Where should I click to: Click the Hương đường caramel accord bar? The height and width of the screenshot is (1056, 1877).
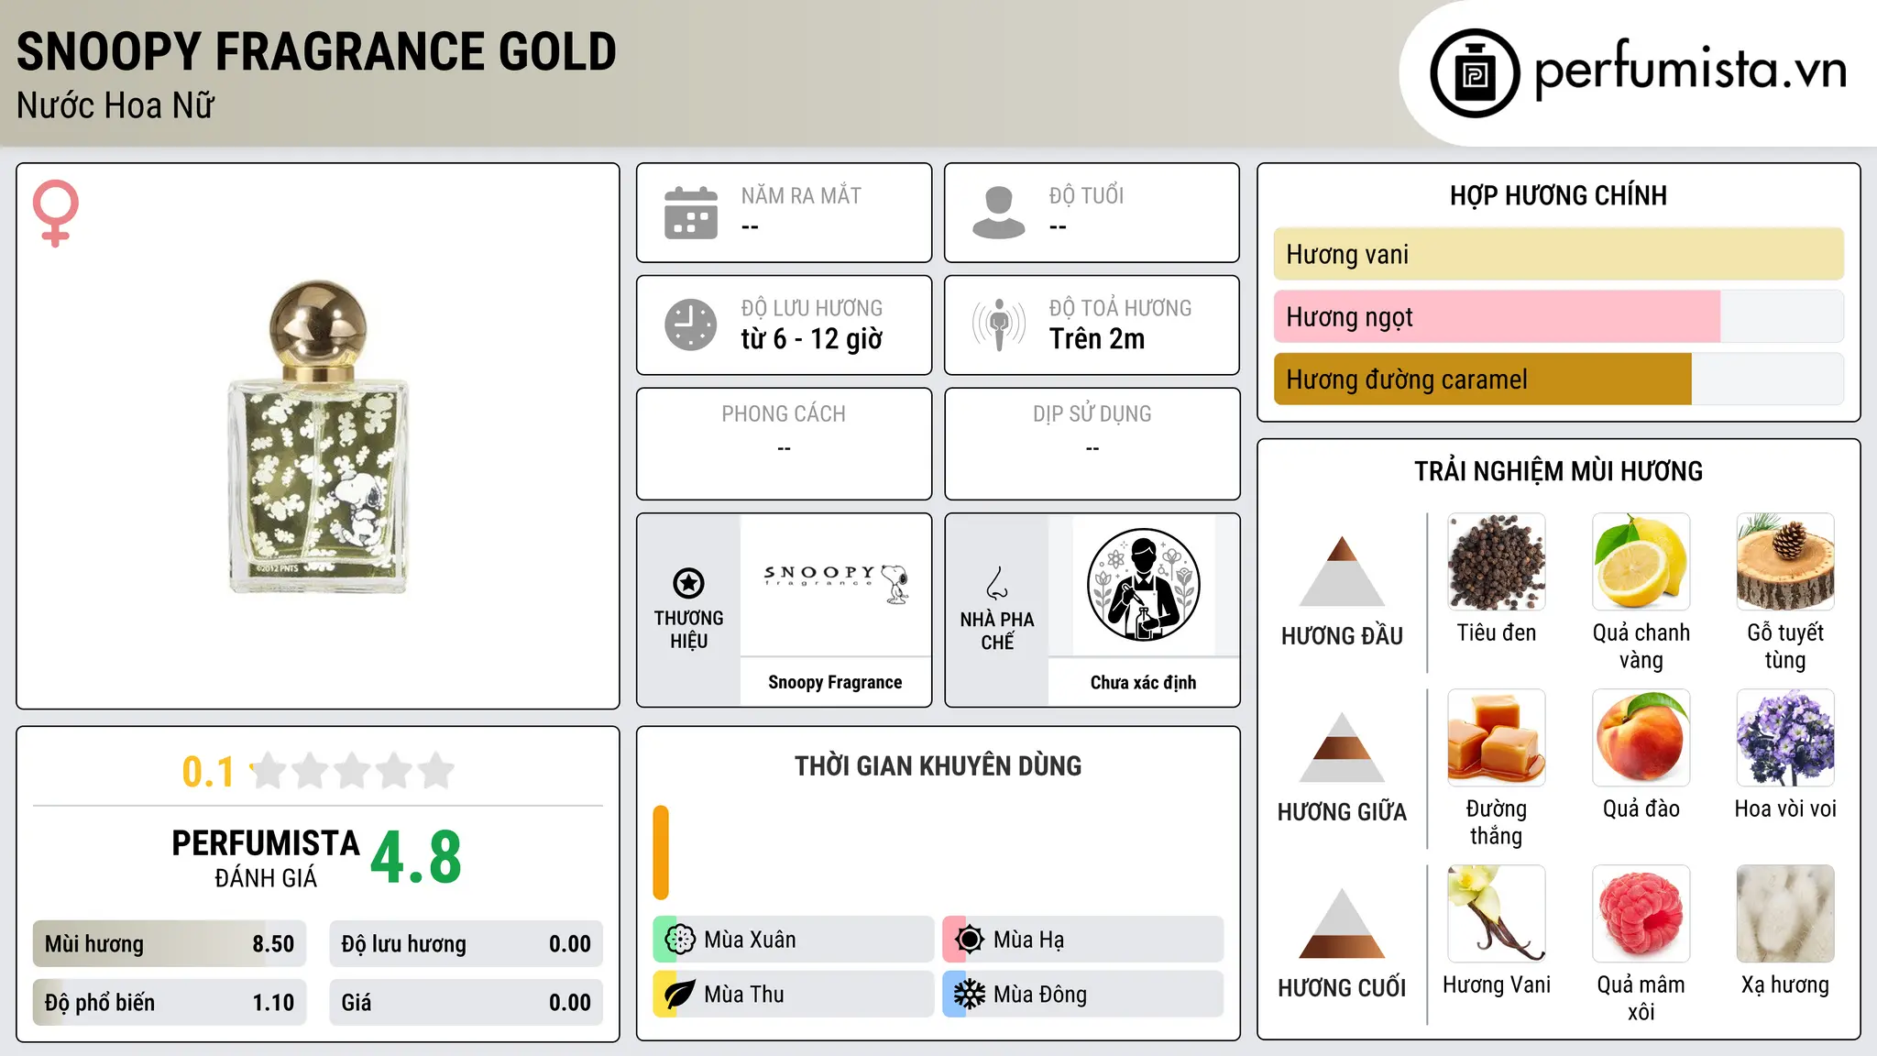coord(1558,379)
